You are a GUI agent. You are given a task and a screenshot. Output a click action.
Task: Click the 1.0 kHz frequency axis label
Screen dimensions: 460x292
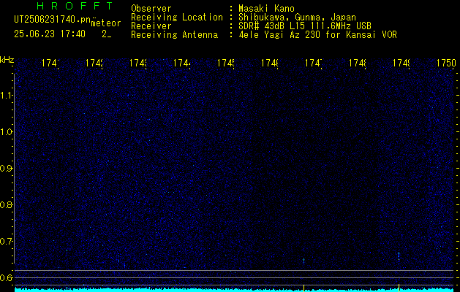point(6,132)
